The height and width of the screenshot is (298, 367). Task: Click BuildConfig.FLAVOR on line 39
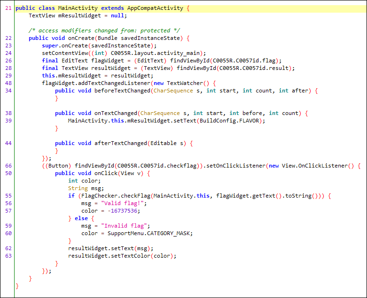[x=229, y=121]
